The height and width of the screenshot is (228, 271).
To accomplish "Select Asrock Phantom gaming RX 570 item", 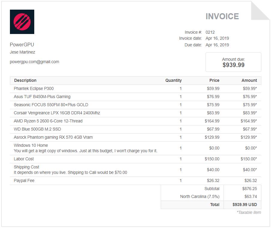I will point(53,137).
